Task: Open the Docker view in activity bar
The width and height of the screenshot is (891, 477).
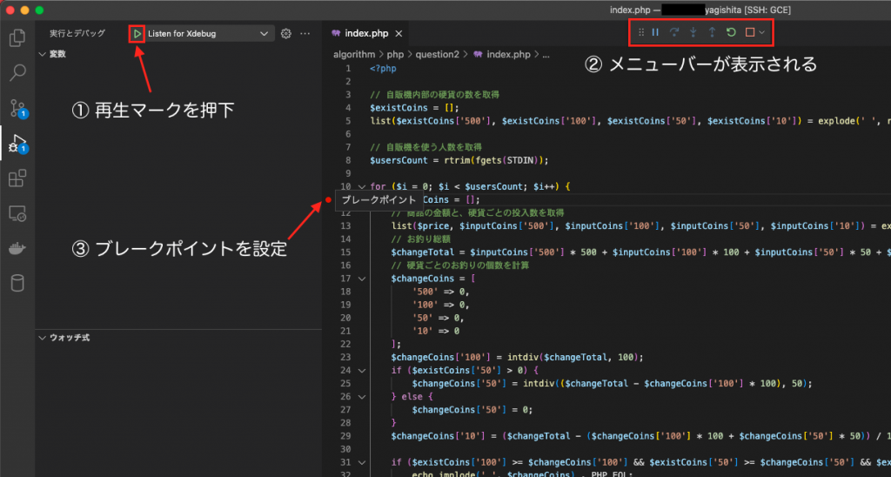Action: point(17,248)
